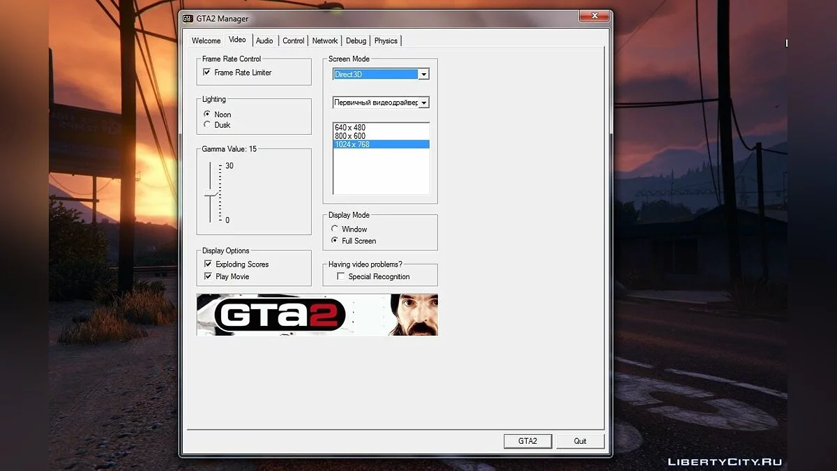Viewport: 837px width, 471px height.
Task: Open the Physics tab
Action: [386, 41]
